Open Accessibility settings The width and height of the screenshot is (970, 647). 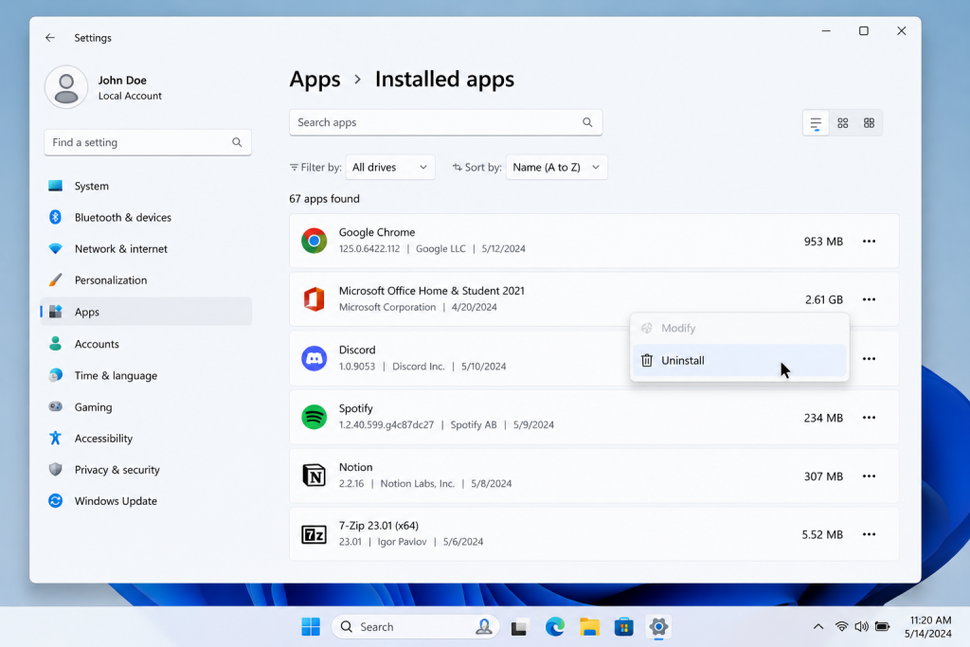click(147, 438)
